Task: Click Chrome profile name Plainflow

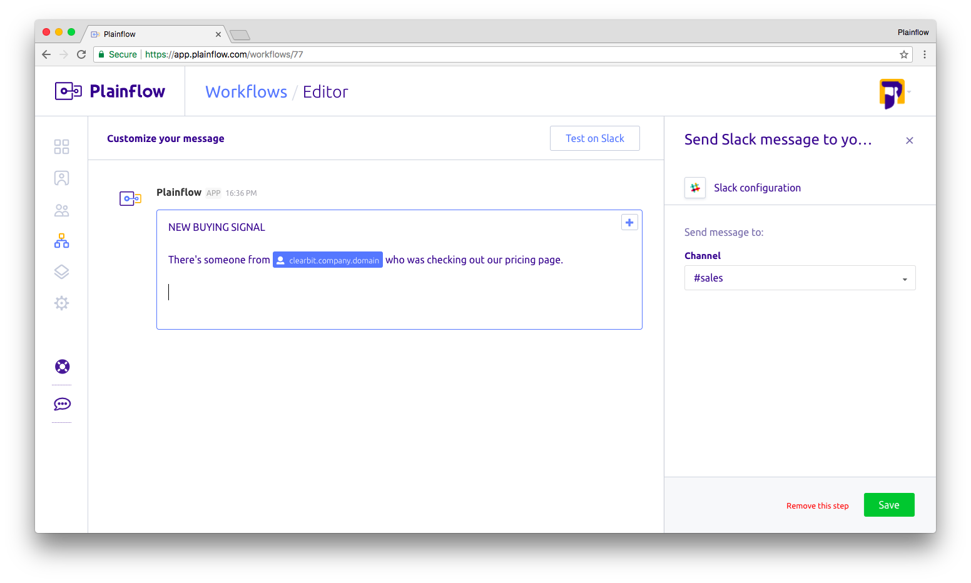Action: 913,33
